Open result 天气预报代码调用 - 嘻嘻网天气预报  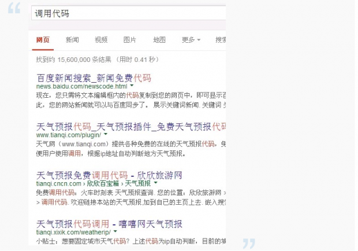(109, 224)
